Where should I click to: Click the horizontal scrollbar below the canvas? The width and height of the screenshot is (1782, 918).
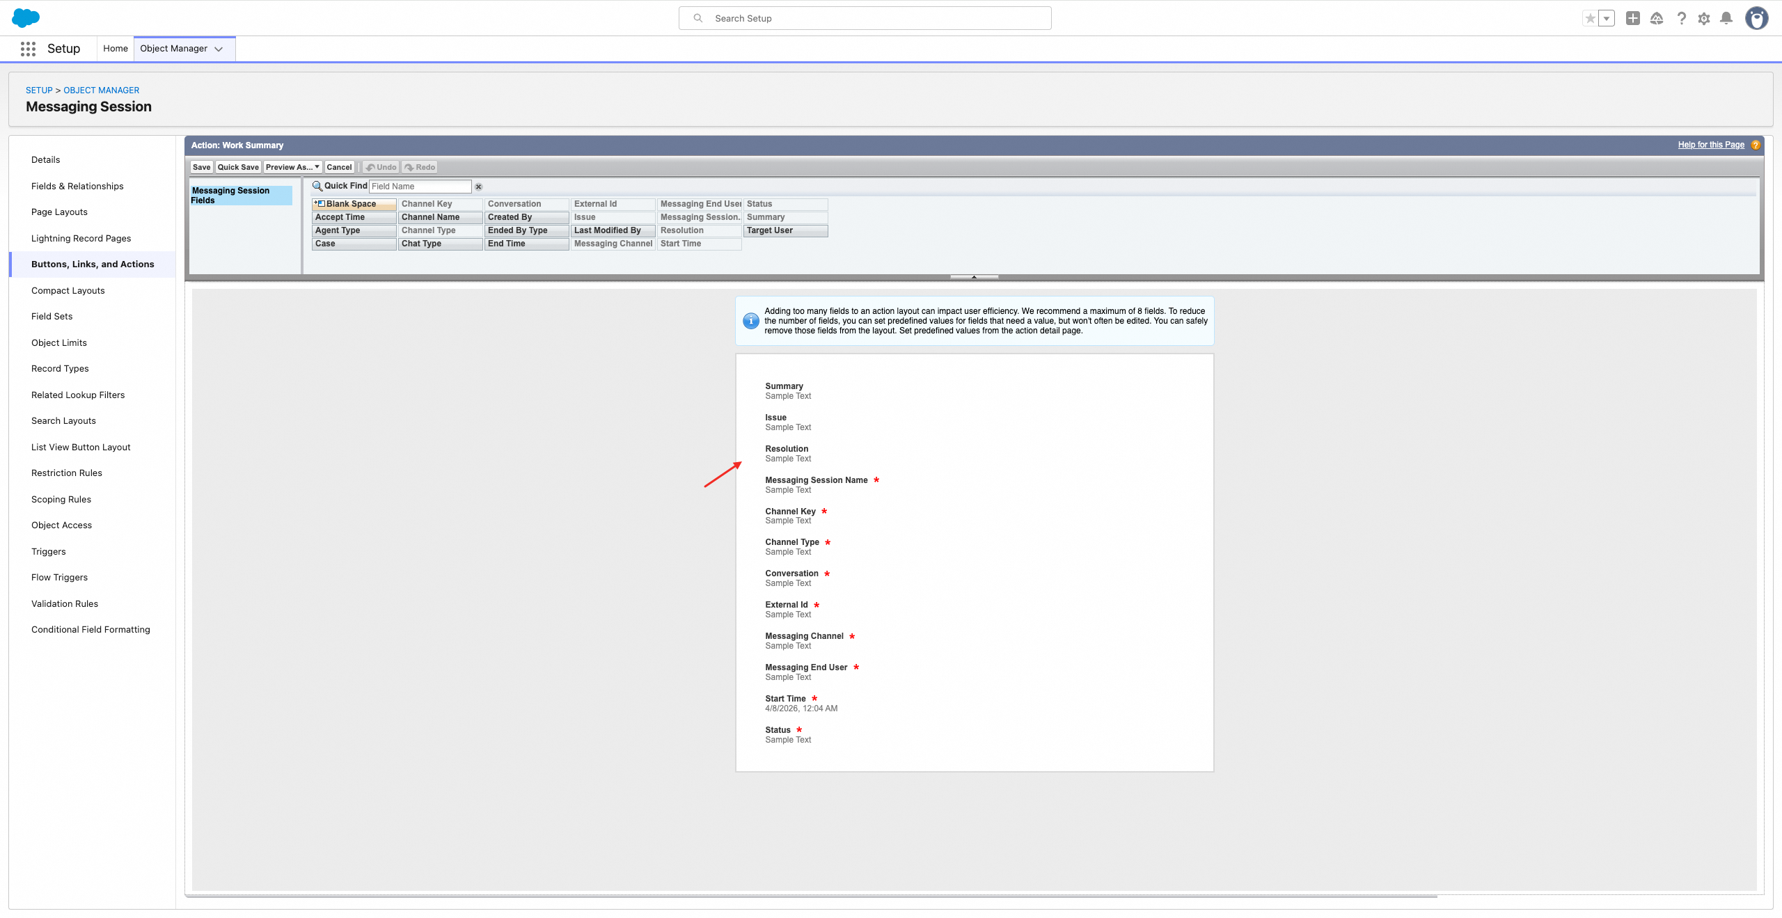click(811, 896)
